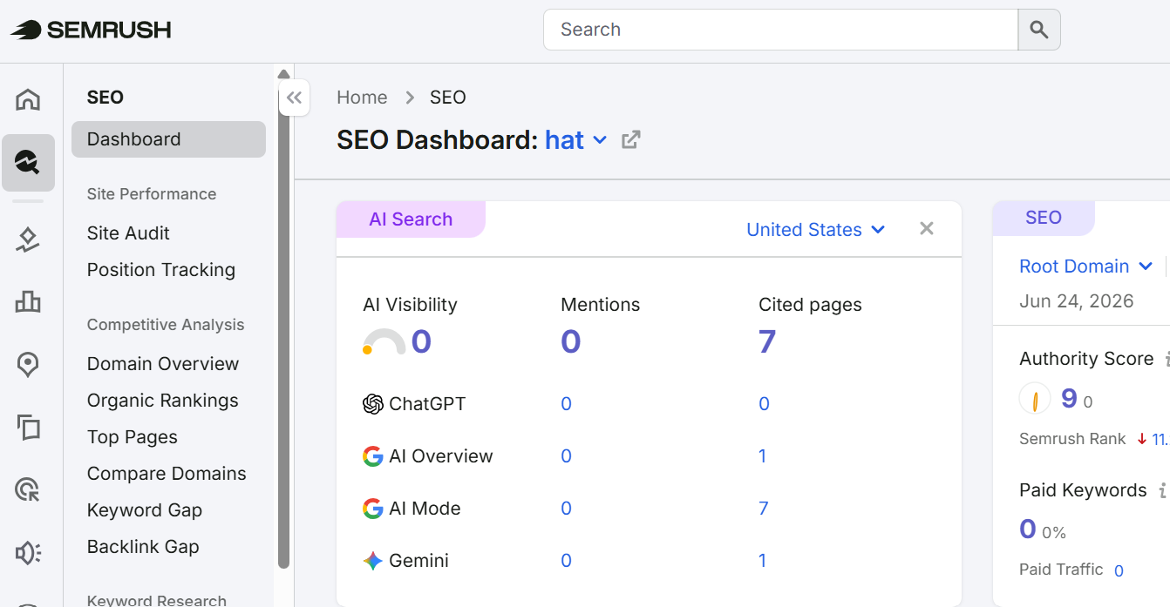Image resolution: width=1170 pixels, height=607 pixels.
Task: Click the Google icon beside AI Overview
Action: [373, 456]
